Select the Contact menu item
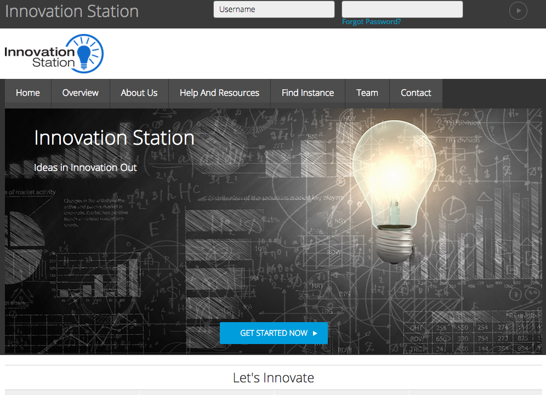 [416, 93]
